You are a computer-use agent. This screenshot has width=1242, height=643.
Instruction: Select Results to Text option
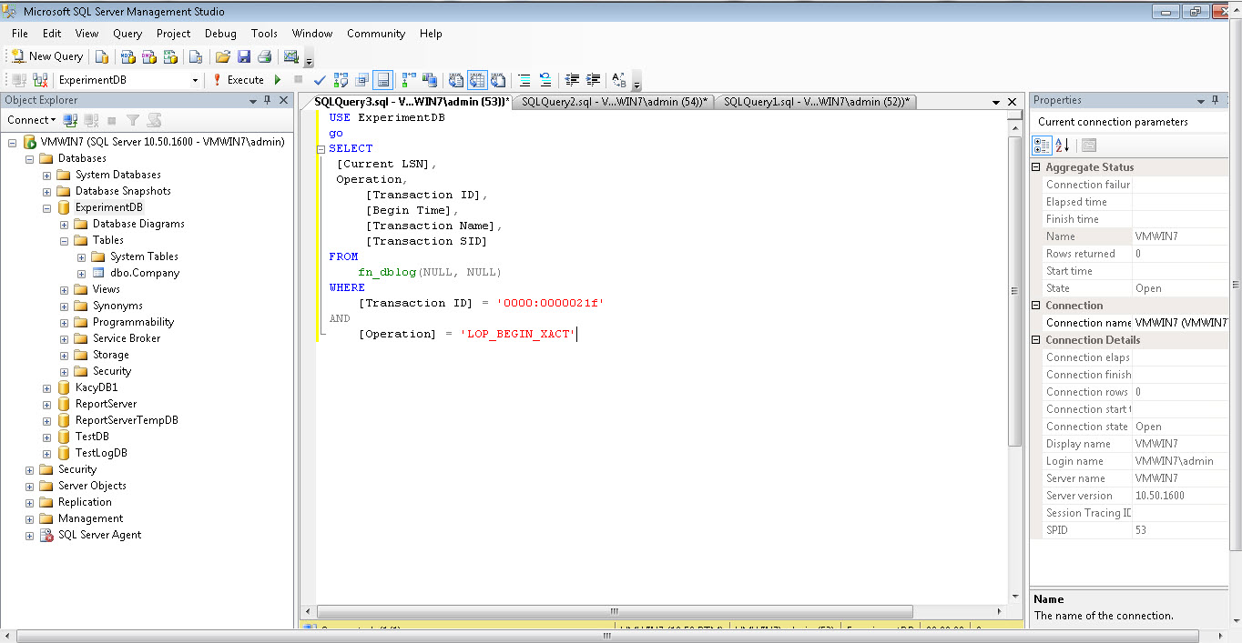click(x=456, y=80)
